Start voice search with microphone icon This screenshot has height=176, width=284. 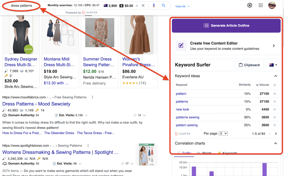coord(154,6)
